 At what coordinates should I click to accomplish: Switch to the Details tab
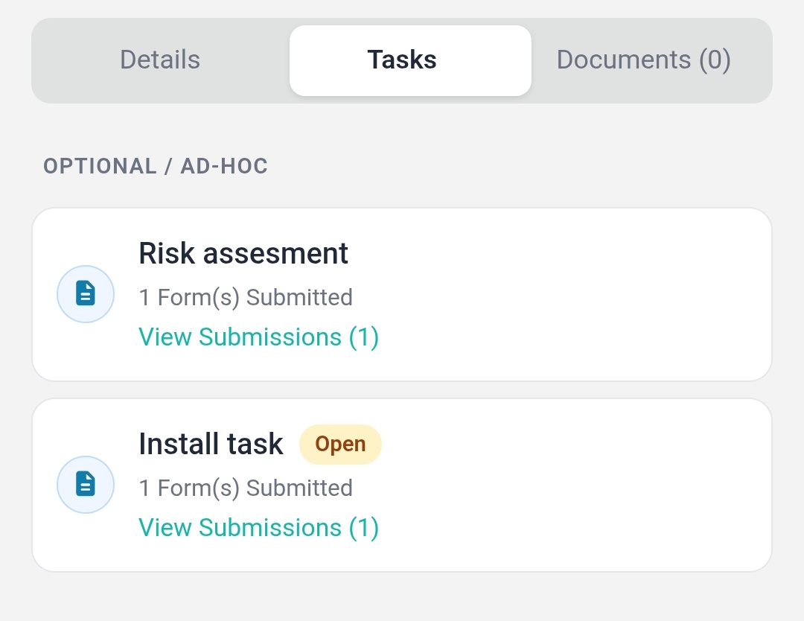[159, 60]
